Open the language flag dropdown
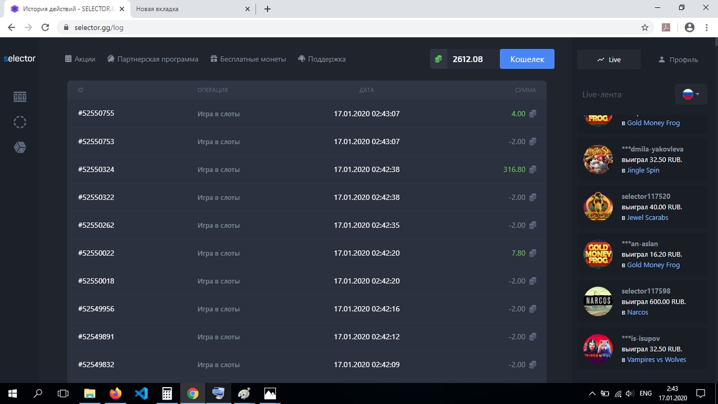 pos(691,94)
